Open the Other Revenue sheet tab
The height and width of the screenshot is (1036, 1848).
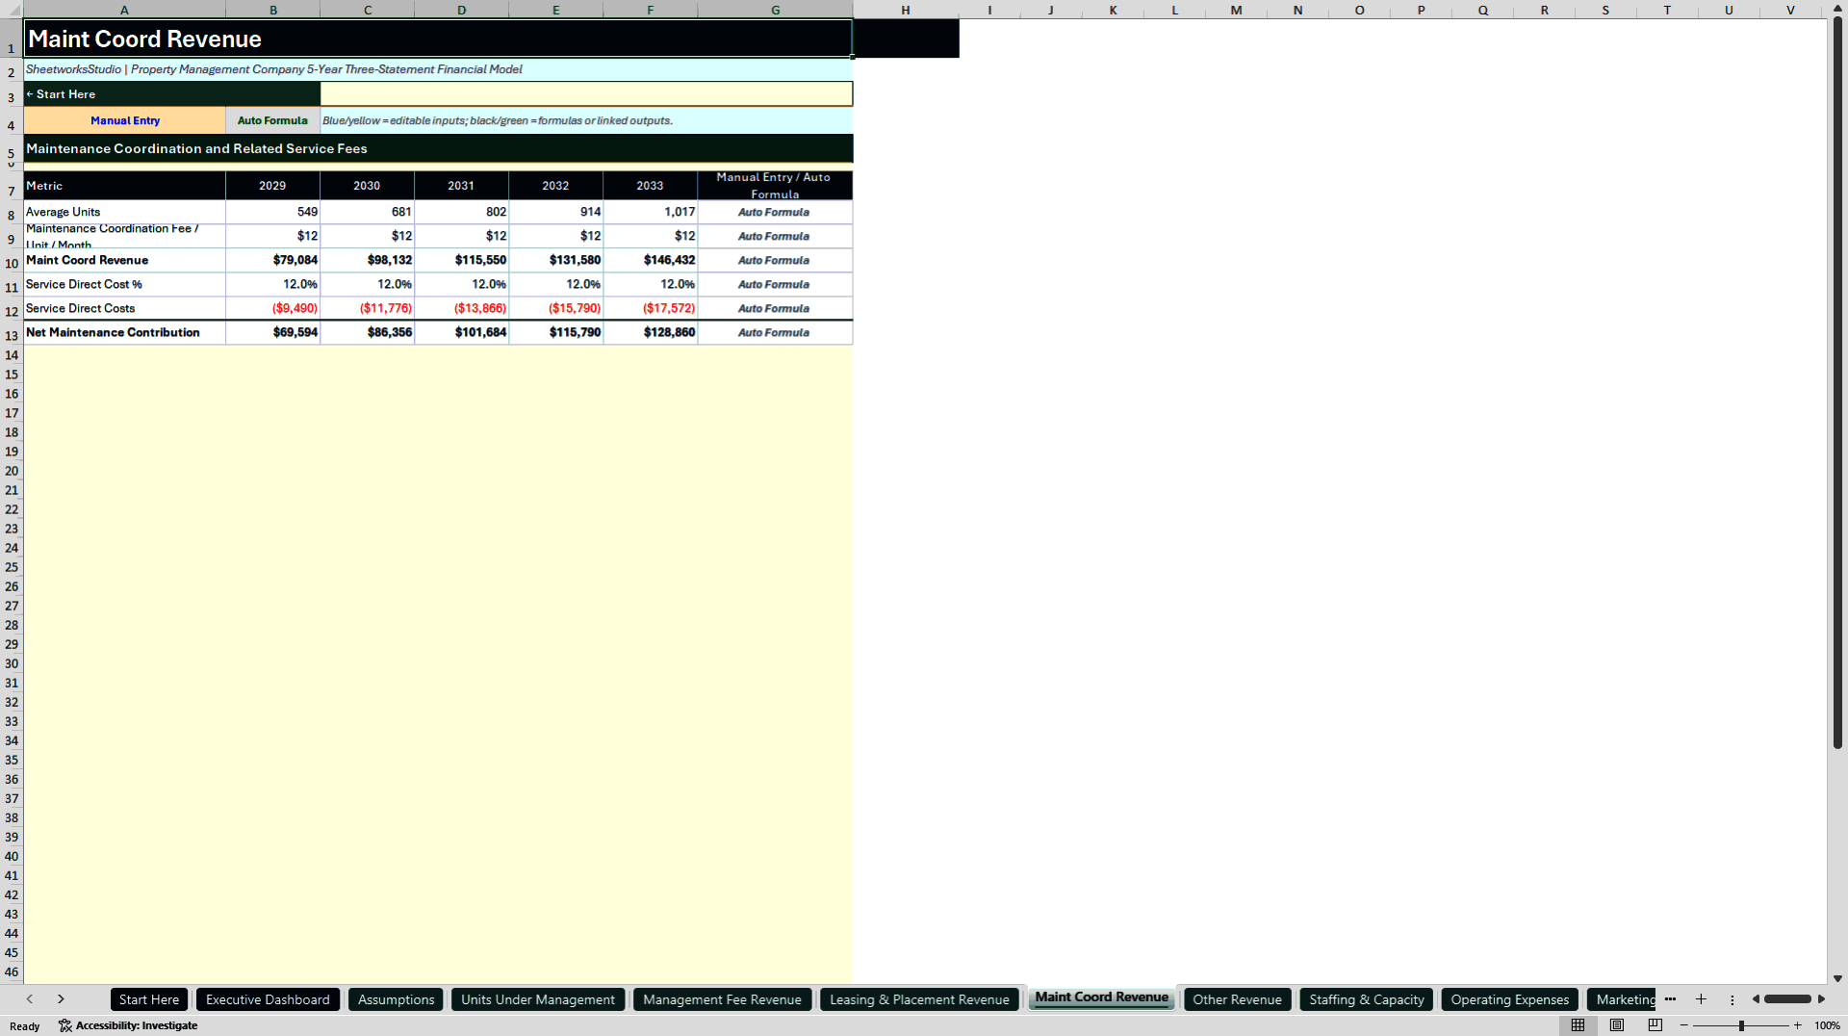point(1237,999)
